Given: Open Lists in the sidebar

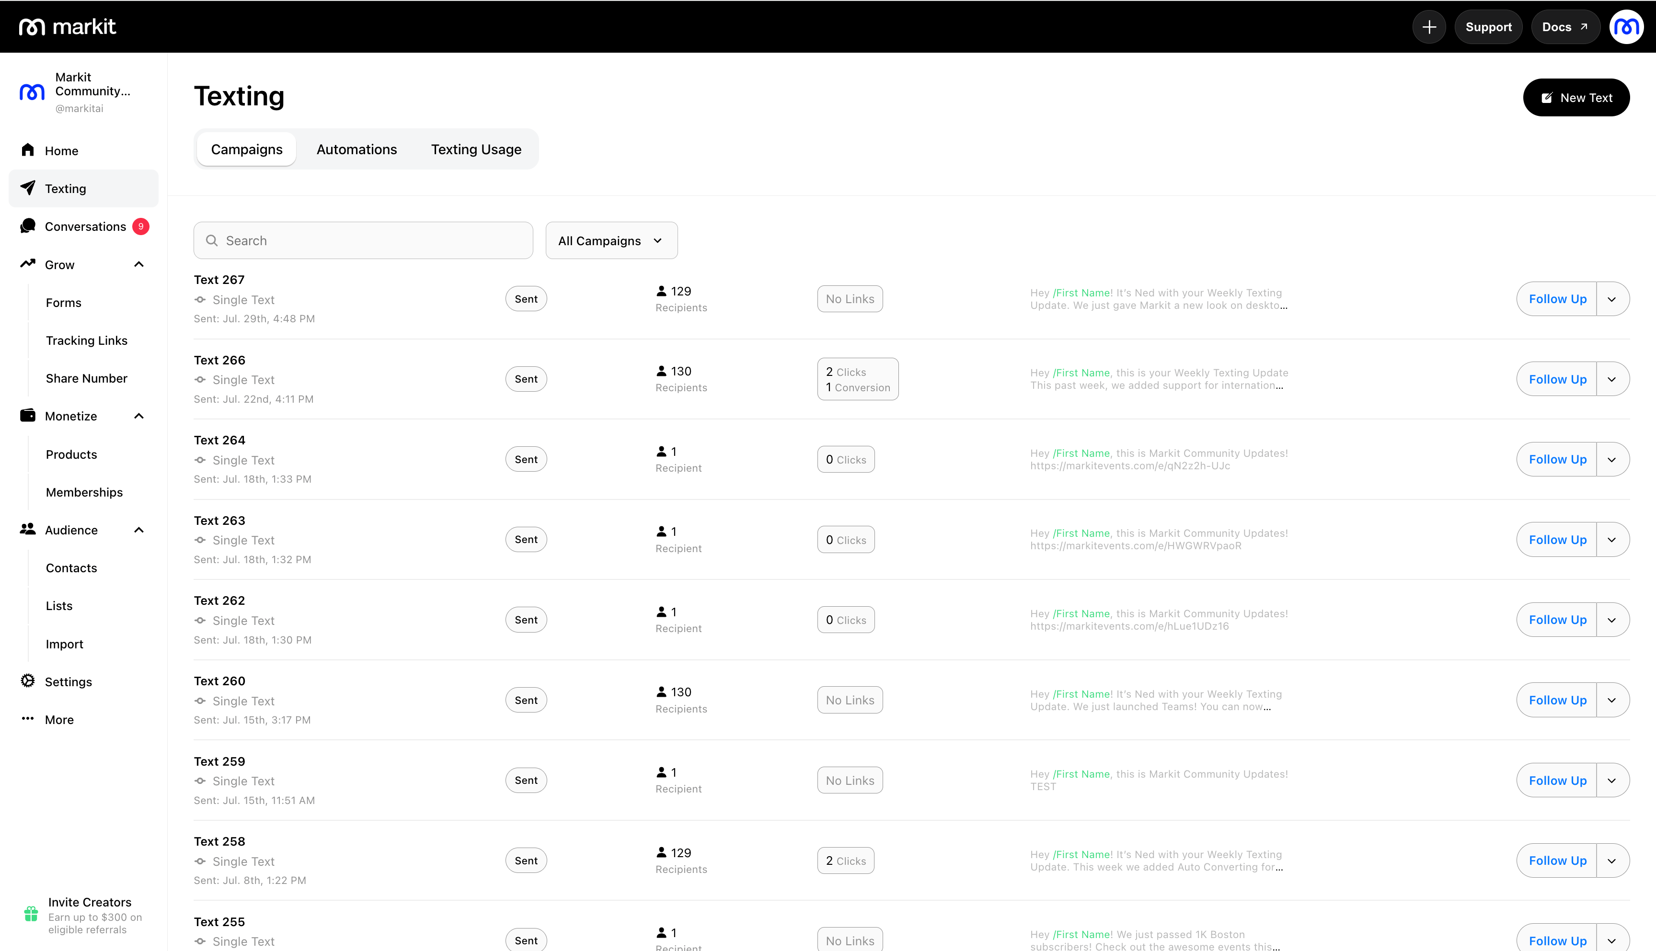Looking at the screenshot, I should coord(59,605).
